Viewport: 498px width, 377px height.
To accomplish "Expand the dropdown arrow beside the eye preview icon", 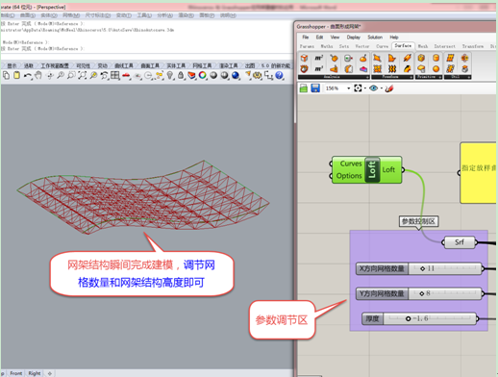I will coord(382,88).
